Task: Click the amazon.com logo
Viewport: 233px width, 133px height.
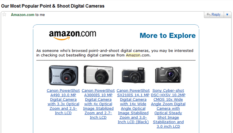Action: pos(73,35)
